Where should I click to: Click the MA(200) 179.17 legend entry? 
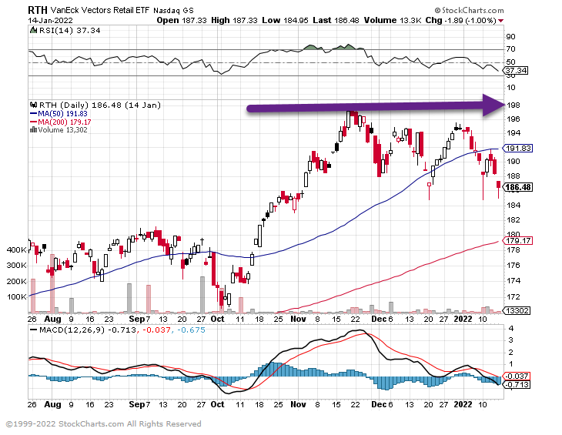pos(64,122)
